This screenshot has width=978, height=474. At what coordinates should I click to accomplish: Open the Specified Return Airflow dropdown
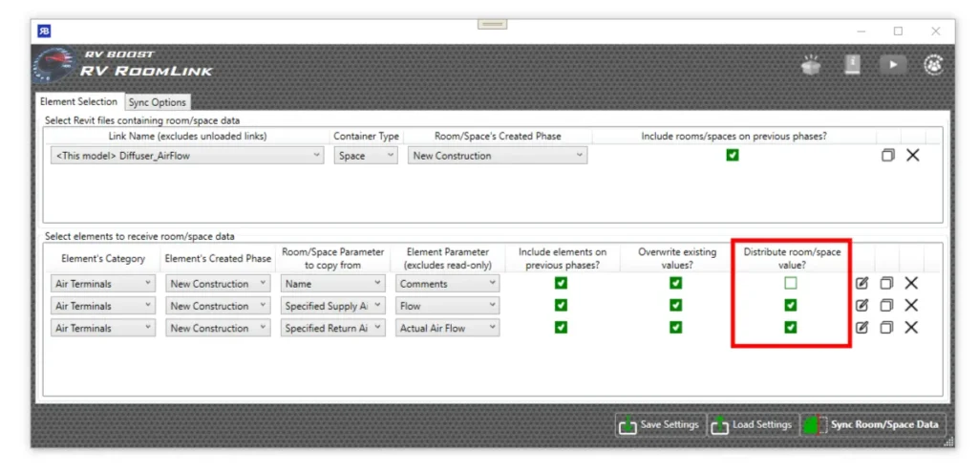333,328
